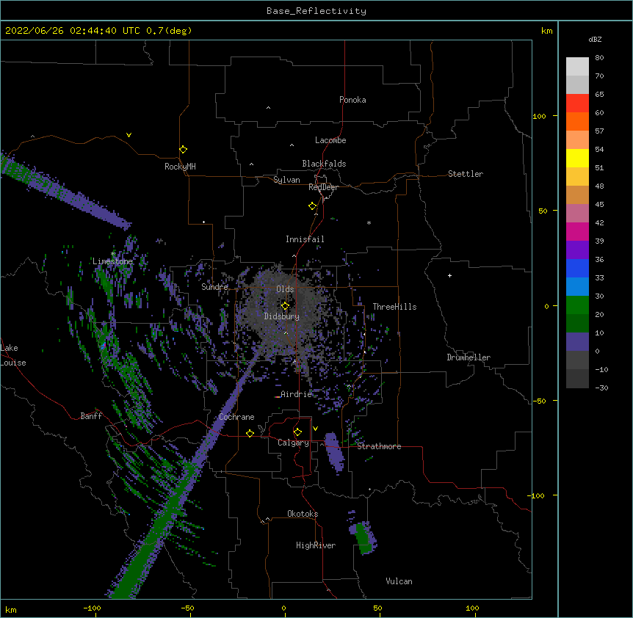Click the Stettler city label
Image resolution: width=633 pixels, height=618 pixels.
(466, 174)
